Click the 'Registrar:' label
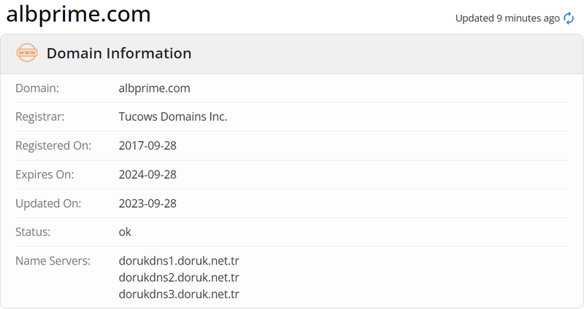The height and width of the screenshot is (309, 584). (40, 117)
